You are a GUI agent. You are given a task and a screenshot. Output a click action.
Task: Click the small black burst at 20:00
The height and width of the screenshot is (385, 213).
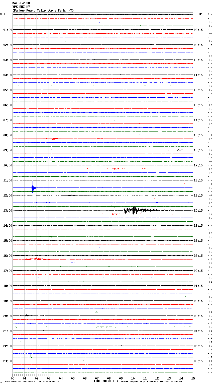coord(27,316)
